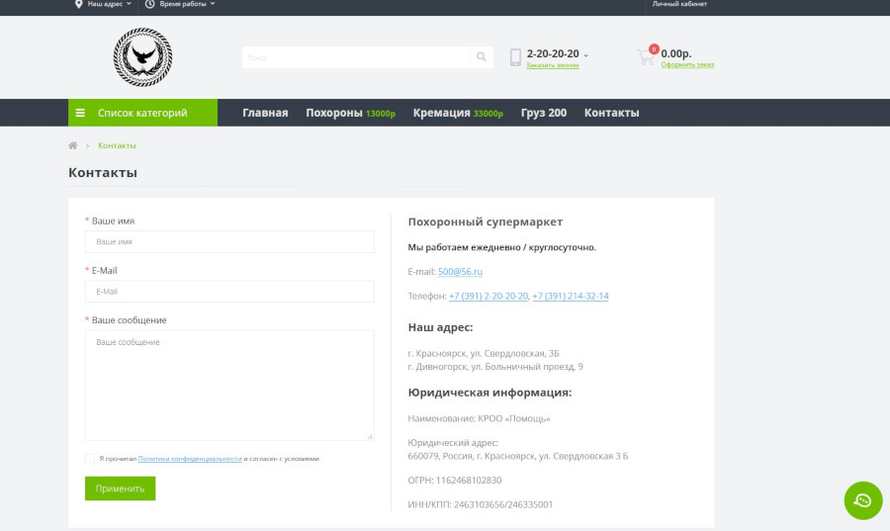This screenshot has height=531, width=890.
Task: Click the shopping cart icon
Action: click(646, 57)
